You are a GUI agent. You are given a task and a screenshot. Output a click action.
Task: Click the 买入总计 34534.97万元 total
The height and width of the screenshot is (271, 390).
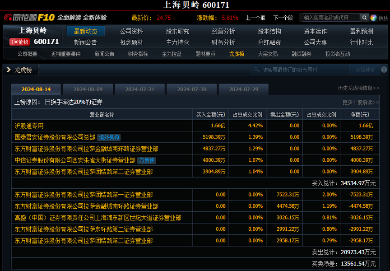(x=344, y=183)
